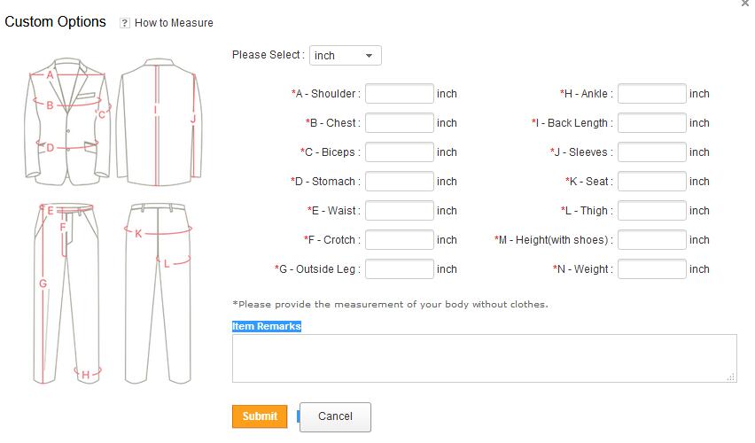755x443 pixels.
Task: Click the E - Waist input field
Action: (400, 211)
